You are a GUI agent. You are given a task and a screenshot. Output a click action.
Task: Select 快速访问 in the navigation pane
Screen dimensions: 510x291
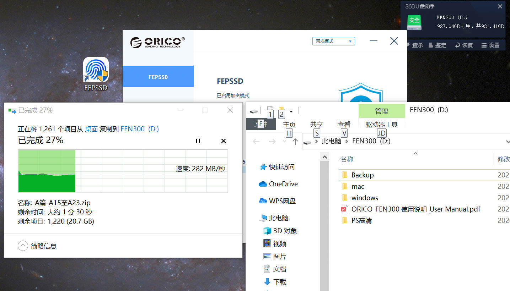tap(282, 167)
